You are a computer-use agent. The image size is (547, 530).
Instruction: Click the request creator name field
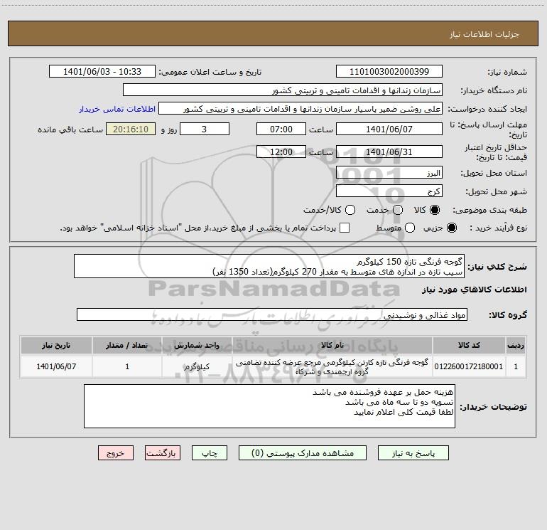pyautogui.click(x=300, y=109)
